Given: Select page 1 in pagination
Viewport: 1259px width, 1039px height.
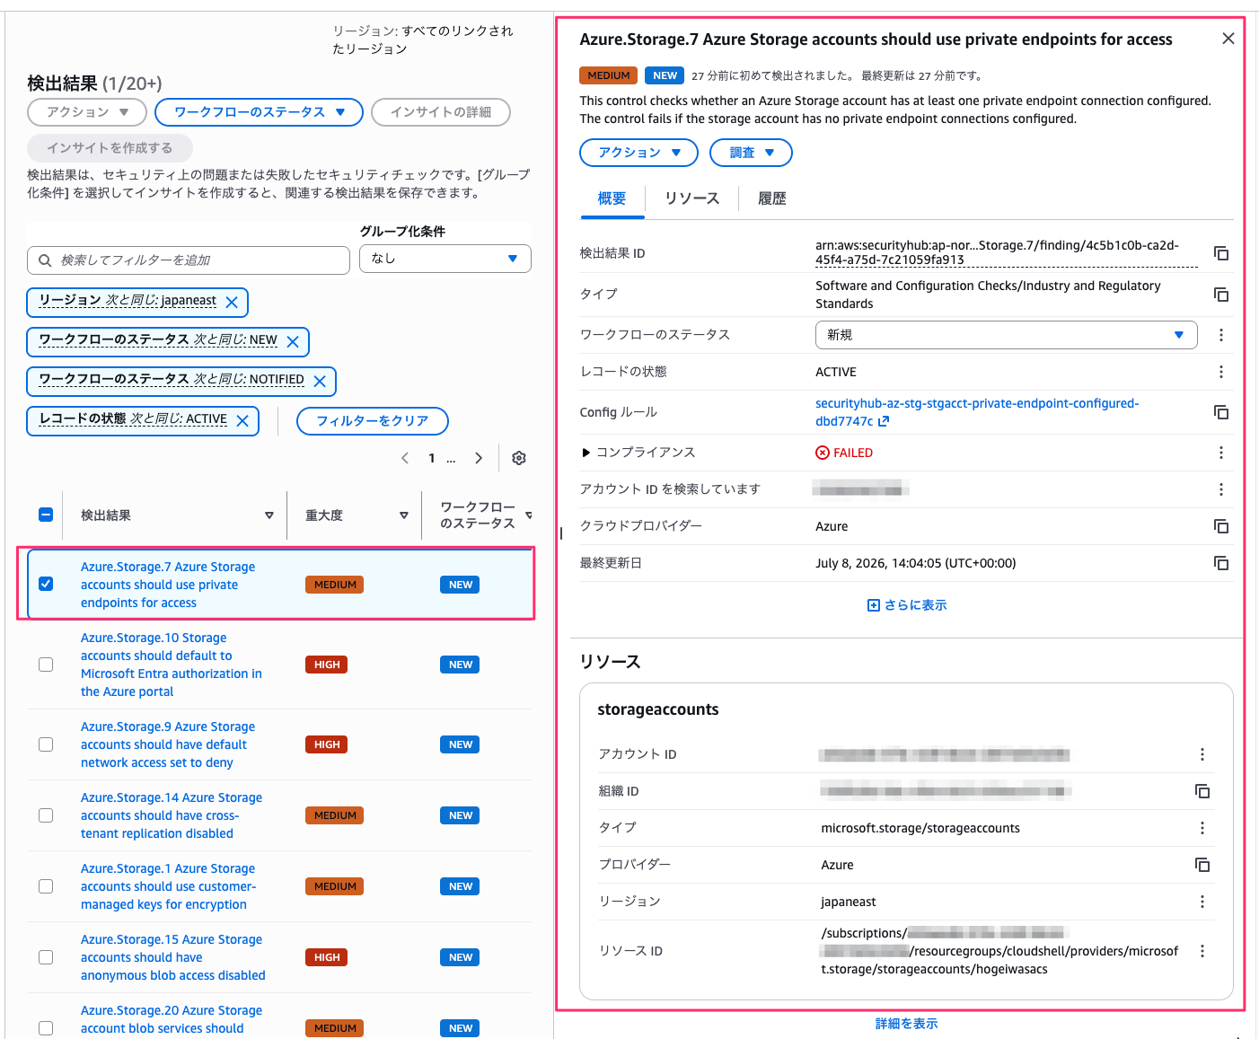Looking at the screenshot, I should (x=432, y=458).
